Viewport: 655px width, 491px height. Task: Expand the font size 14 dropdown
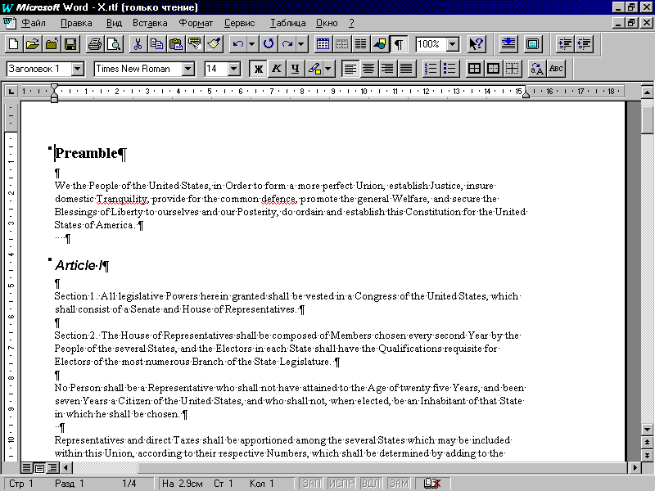[234, 69]
